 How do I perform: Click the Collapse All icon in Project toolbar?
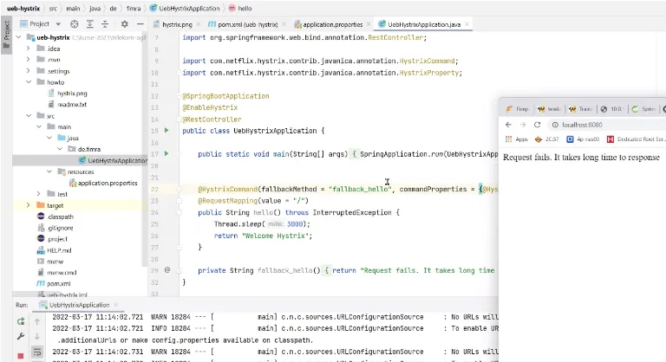(105, 24)
